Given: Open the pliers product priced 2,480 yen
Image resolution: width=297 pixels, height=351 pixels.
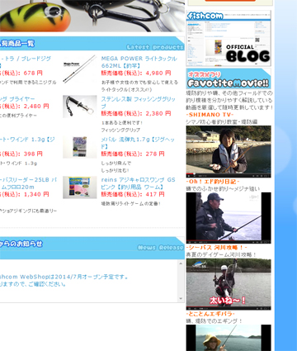Looking at the screenshot, I should click(x=17, y=99).
